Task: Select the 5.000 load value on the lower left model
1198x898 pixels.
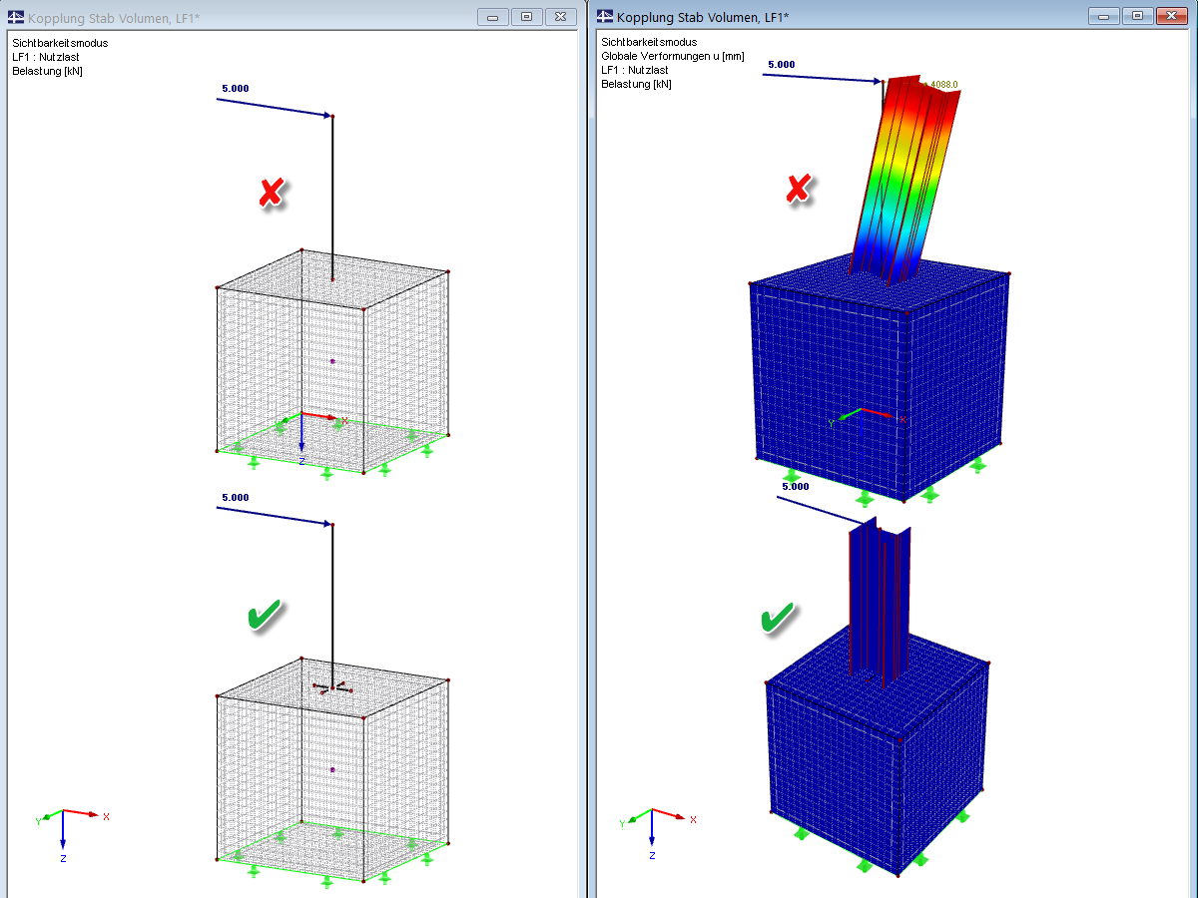Action: 236,497
